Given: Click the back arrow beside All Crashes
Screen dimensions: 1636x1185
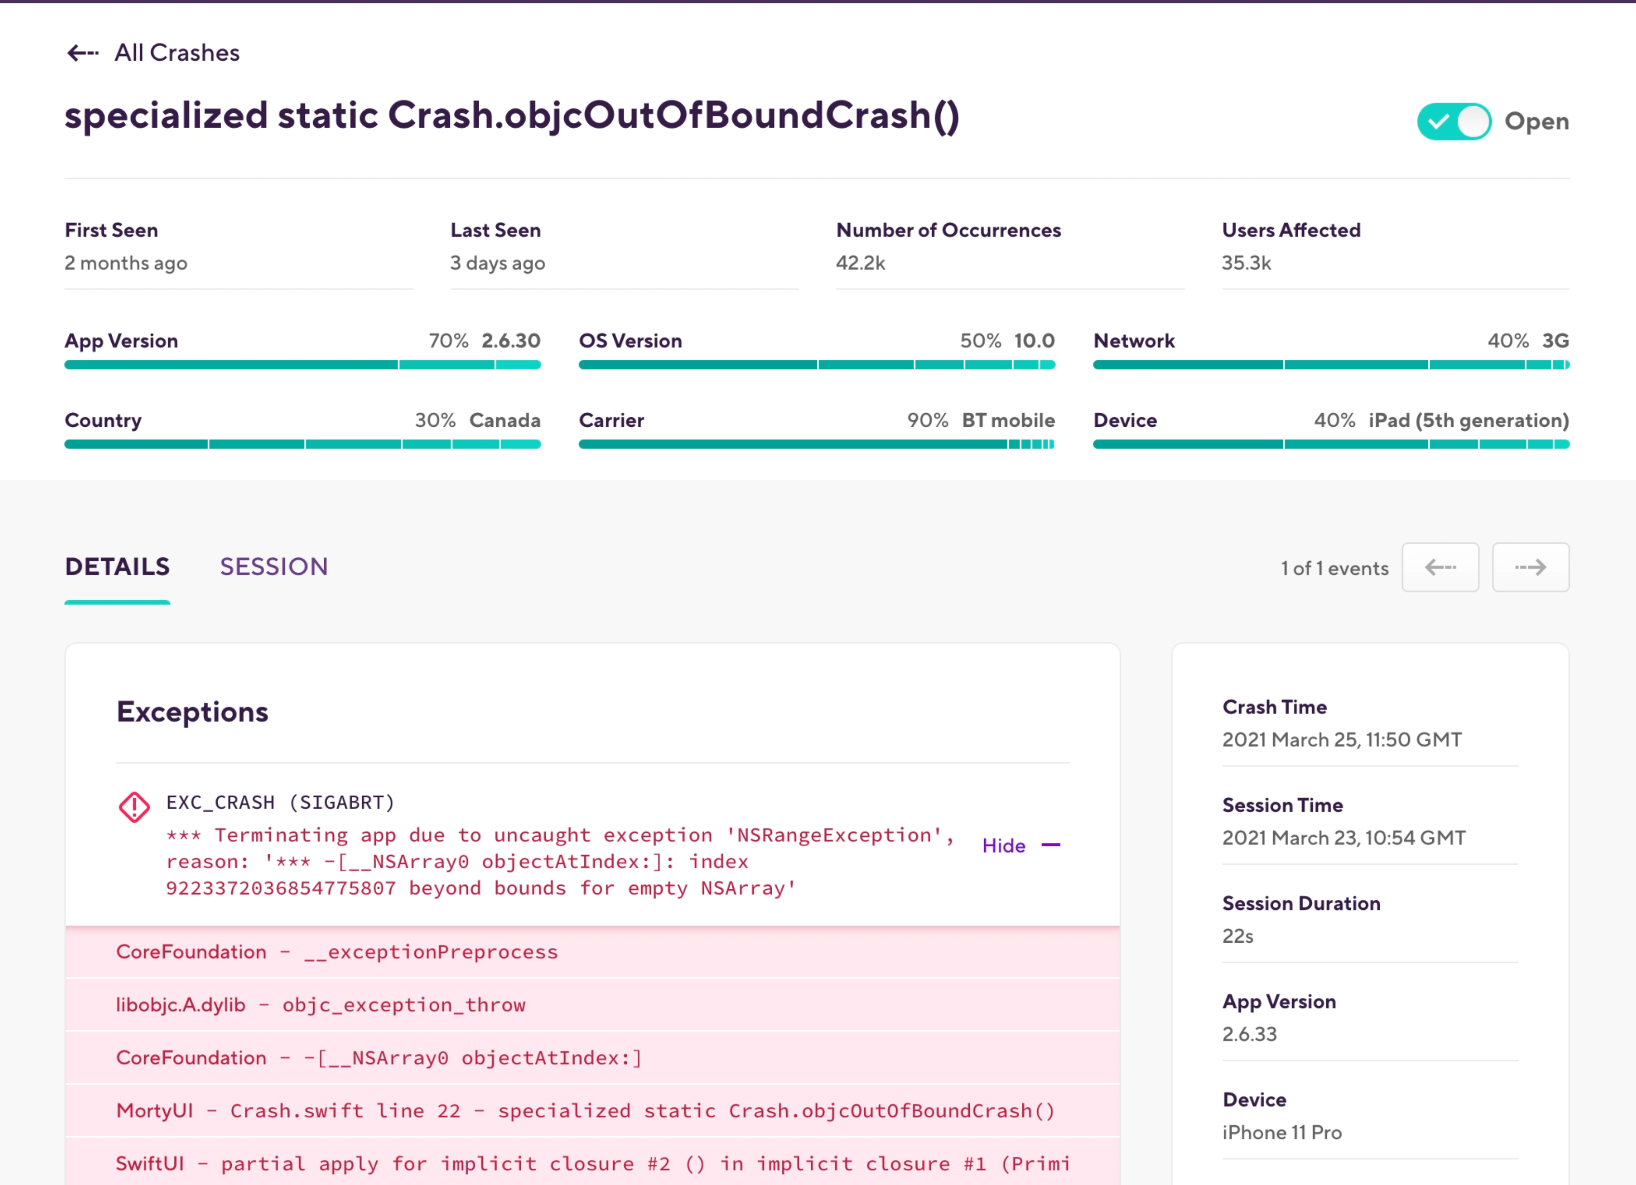Looking at the screenshot, I should pyautogui.click(x=82, y=53).
